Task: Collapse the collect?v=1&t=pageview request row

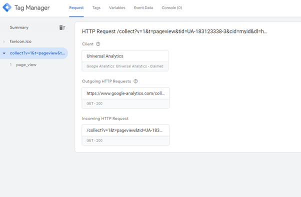Action: pyautogui.click(x=4, y=53)
